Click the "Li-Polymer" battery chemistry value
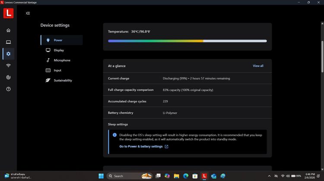The height and width of the screenshot is (181, 324). coord(170,113)
